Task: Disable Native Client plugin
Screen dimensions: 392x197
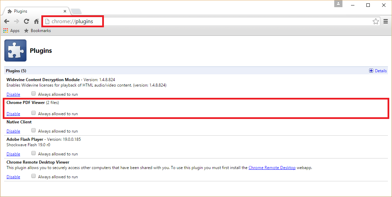Action: (13, 131)
